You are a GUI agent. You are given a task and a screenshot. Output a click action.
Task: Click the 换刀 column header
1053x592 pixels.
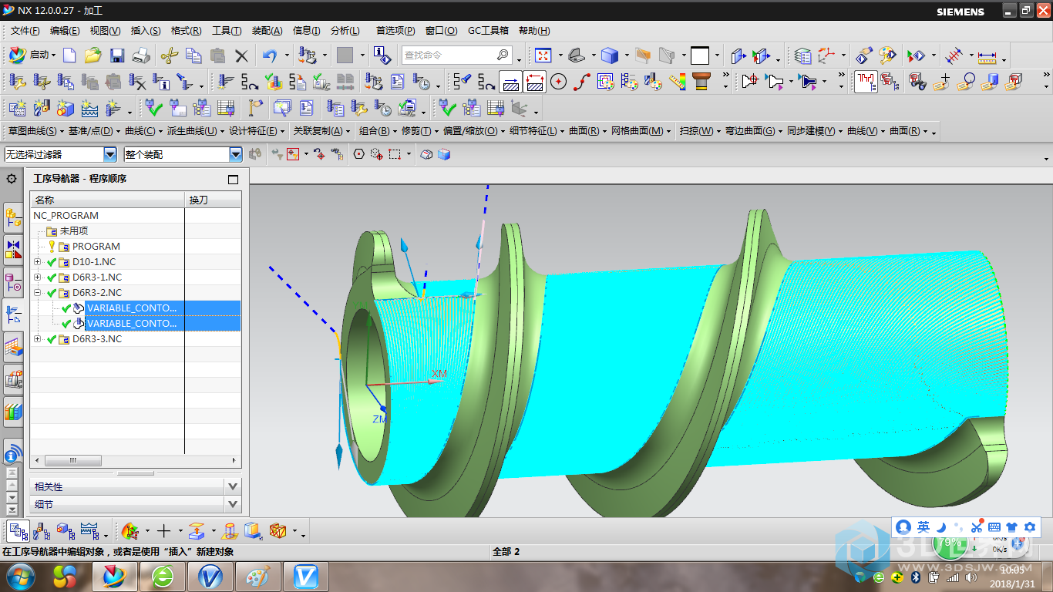click(x=213, y=200)
